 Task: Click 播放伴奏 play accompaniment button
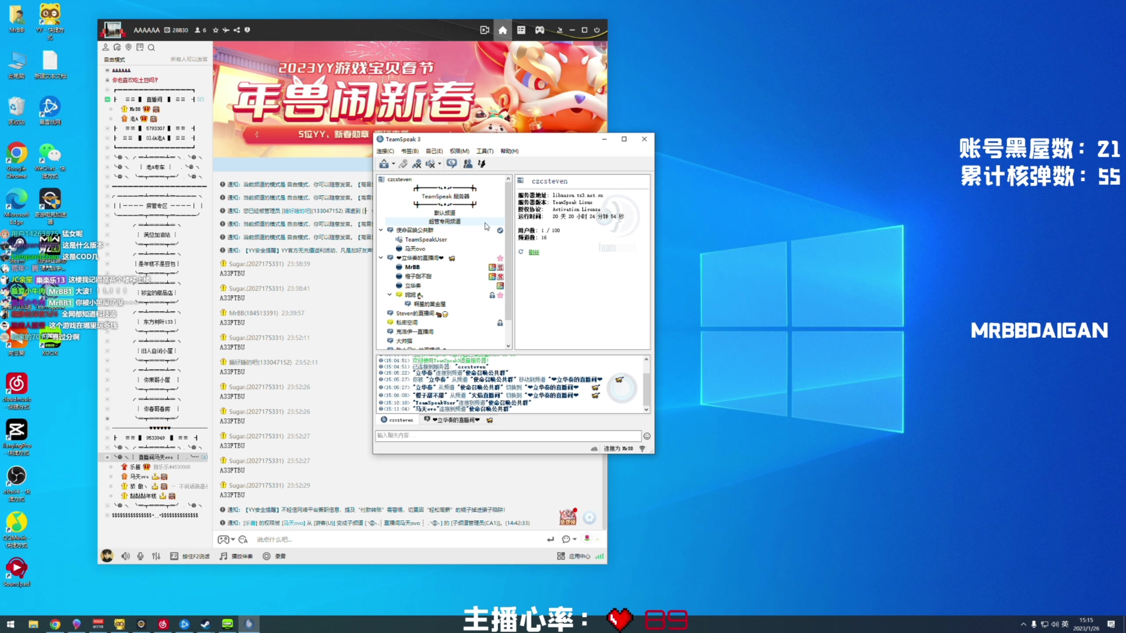pos(236,556)
